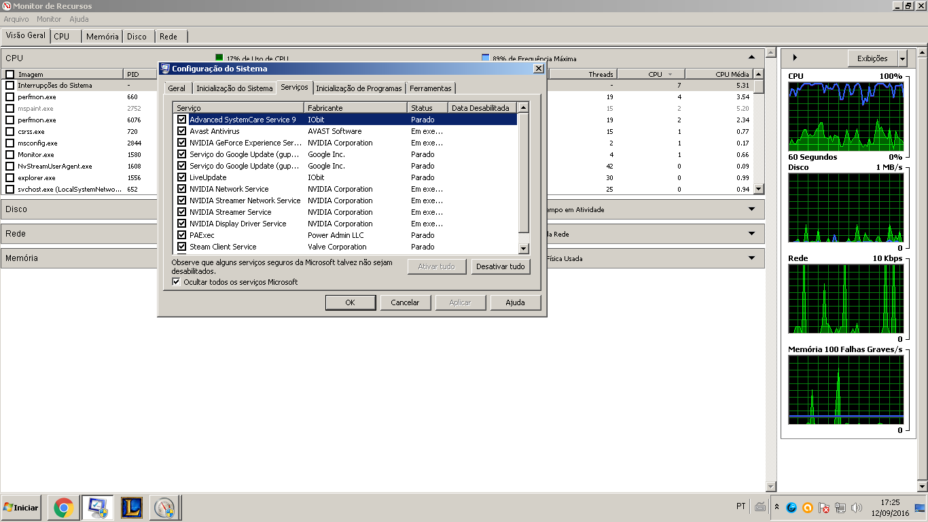Viewport: 928px width, 522px height.
Task: Click the network connection tray icon
Action: [840, 507]
